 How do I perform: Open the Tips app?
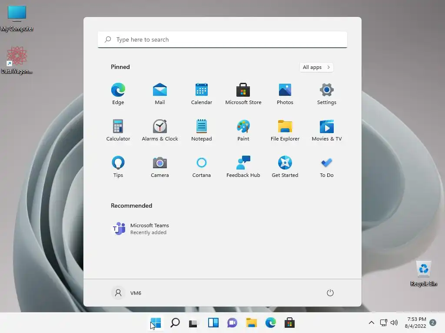(118, 167)
